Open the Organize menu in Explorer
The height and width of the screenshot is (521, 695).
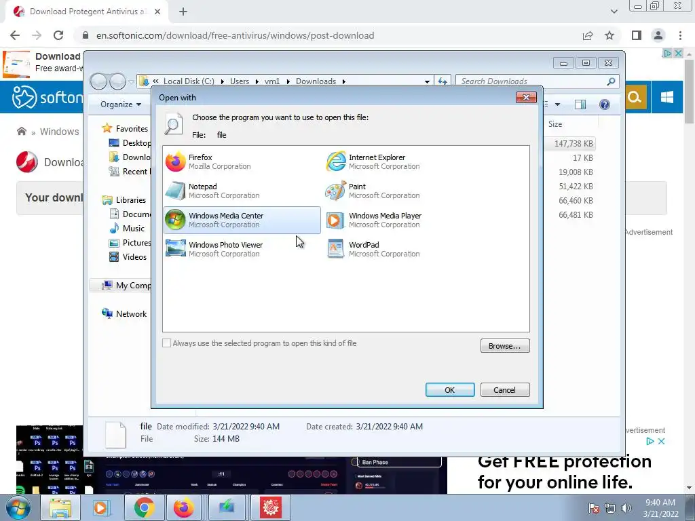pyautogui.click(x=121, y=104)
